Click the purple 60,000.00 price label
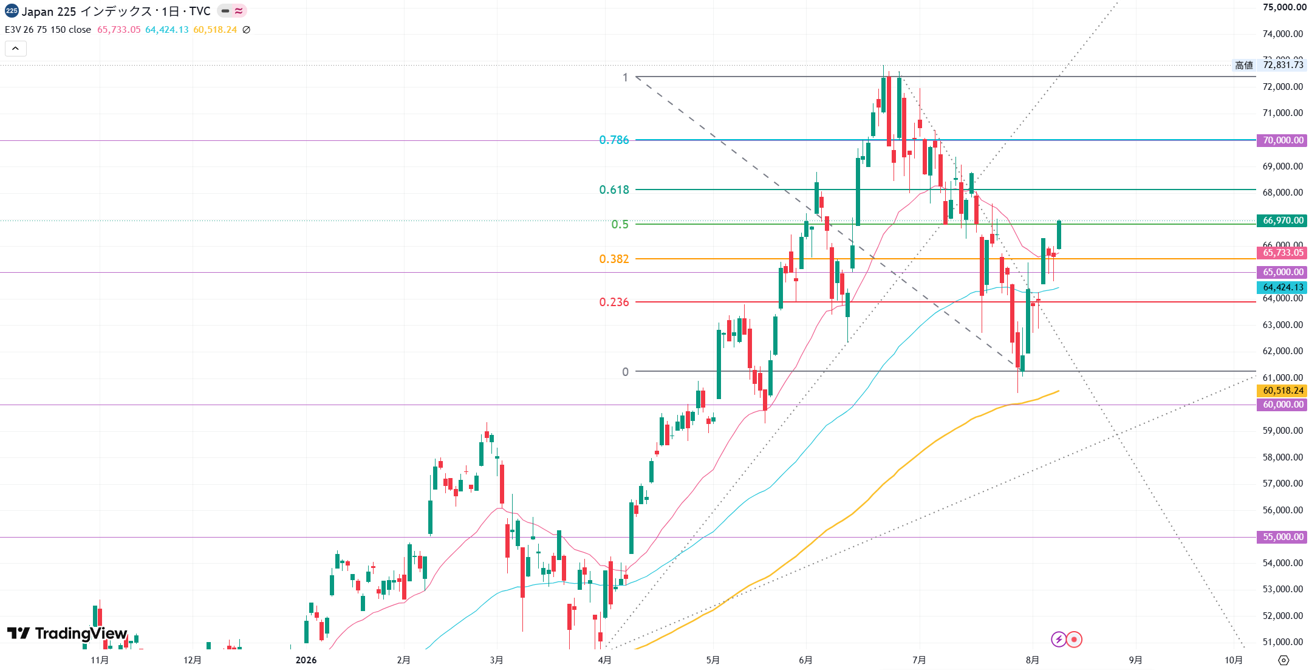This screenshot has width=1309, height=670. click(1283, 405)
